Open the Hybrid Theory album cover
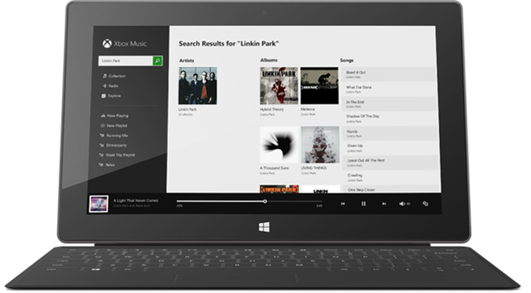Image resolution: width=531 pixels, height=293 pixels. coord(279,85)
